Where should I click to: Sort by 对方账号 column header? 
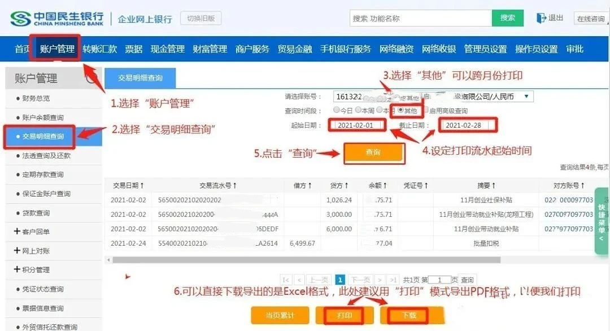(569, 185)
